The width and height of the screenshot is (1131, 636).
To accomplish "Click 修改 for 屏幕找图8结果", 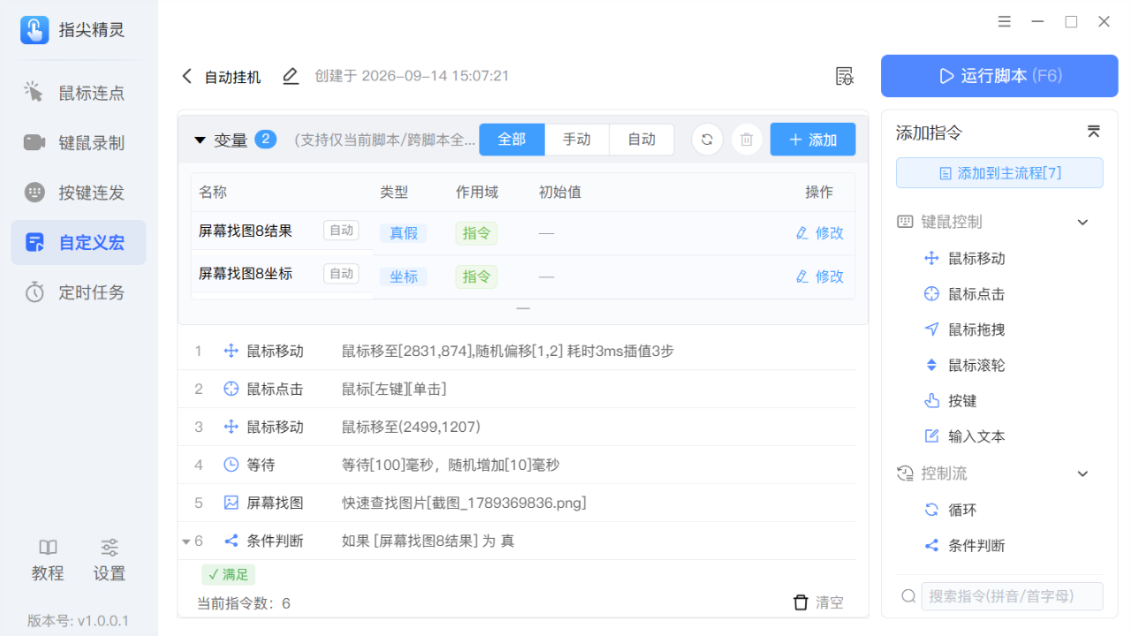I will (x=820, y=233).
